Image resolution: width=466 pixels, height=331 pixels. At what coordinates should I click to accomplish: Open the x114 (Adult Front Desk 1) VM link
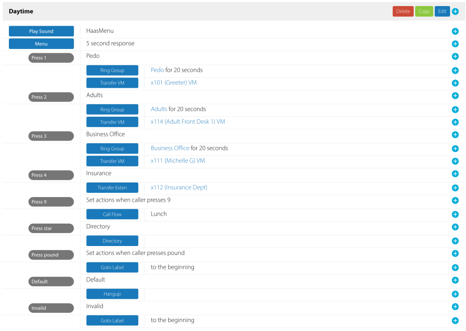tap(187, 122)
